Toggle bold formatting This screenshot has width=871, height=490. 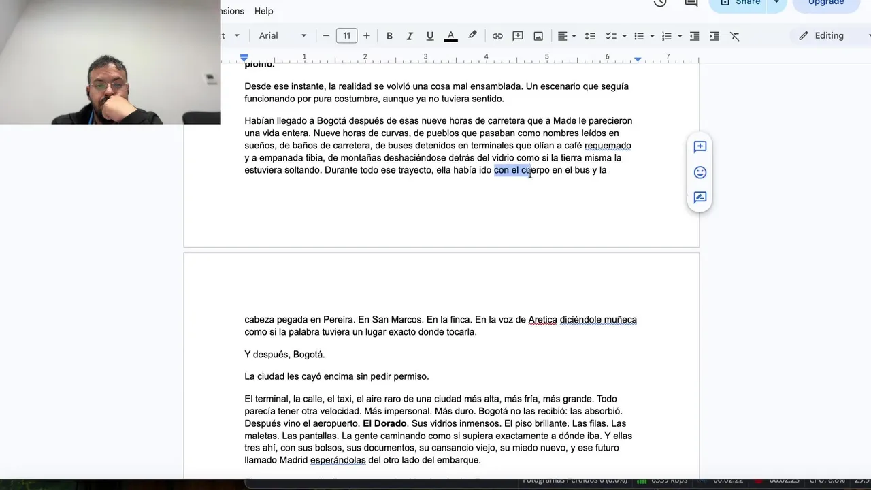pyautogui.click(x=389, y=36)
